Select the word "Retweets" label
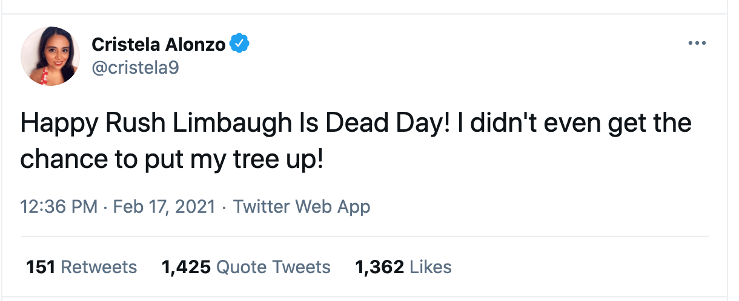The image size is (739, 301). (99, 267)
